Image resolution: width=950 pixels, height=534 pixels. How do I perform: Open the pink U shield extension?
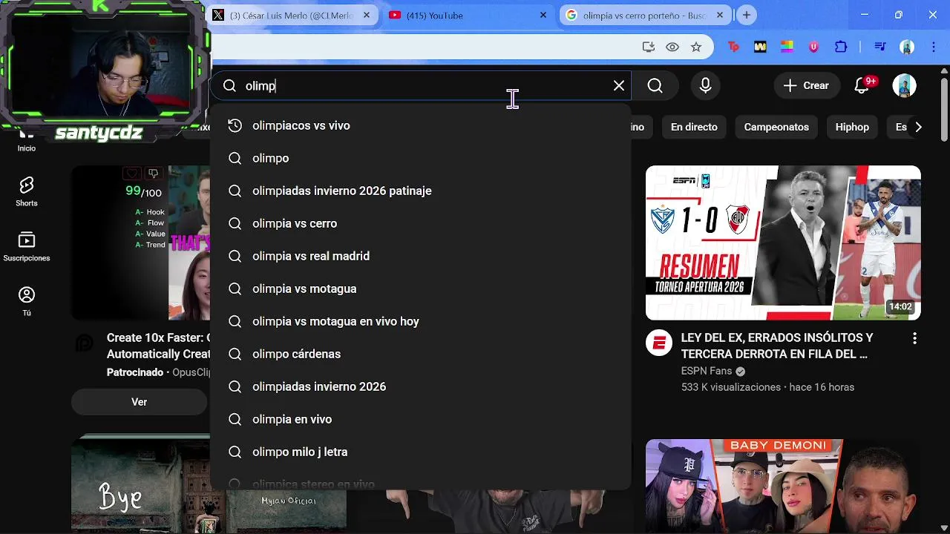(x=813, y=47)
